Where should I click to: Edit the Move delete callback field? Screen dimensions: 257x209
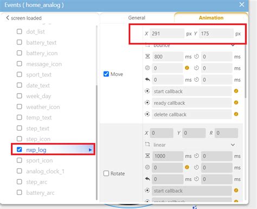coord(192,114)
